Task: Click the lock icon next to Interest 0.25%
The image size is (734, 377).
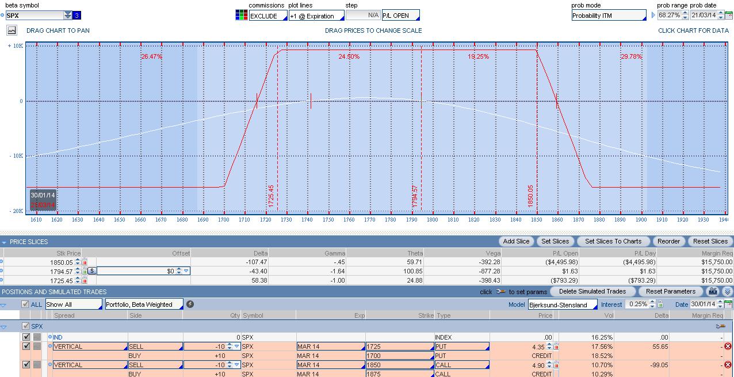Action: pyautogui.click(x=660, y=304)
